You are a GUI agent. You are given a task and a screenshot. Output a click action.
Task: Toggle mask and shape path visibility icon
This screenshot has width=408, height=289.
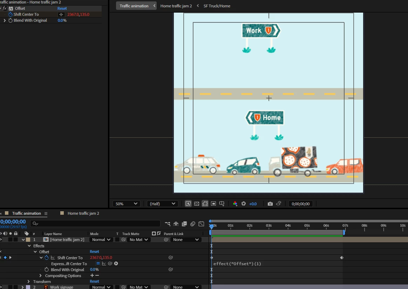[x=205, y=204]
